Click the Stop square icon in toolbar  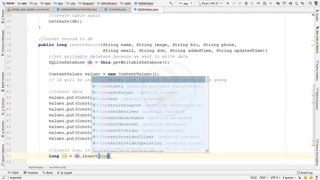270,3
